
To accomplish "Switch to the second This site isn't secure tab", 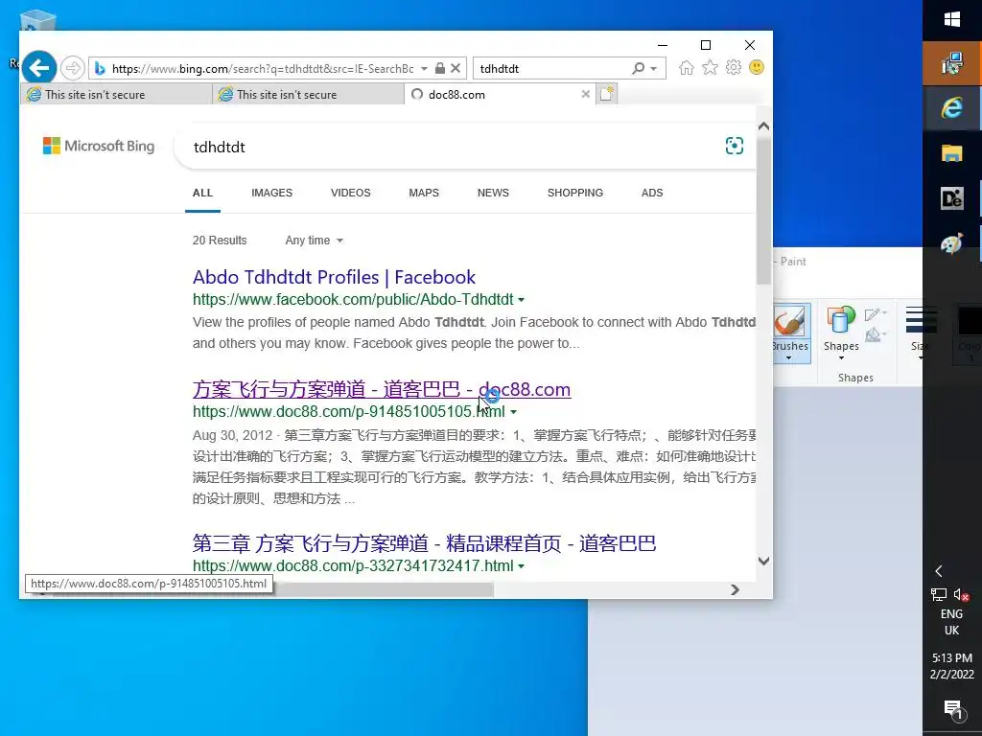I will click(x=308, y=94).
